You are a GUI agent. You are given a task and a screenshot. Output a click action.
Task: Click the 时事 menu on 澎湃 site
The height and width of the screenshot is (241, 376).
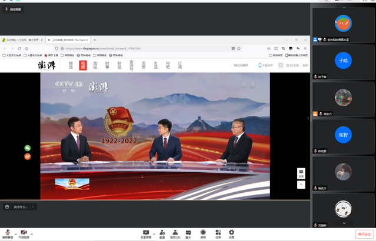[107, 65]
